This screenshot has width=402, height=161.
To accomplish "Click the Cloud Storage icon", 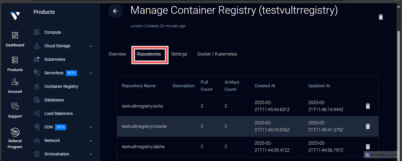I will pyautogui.click(x=37, y=46).
